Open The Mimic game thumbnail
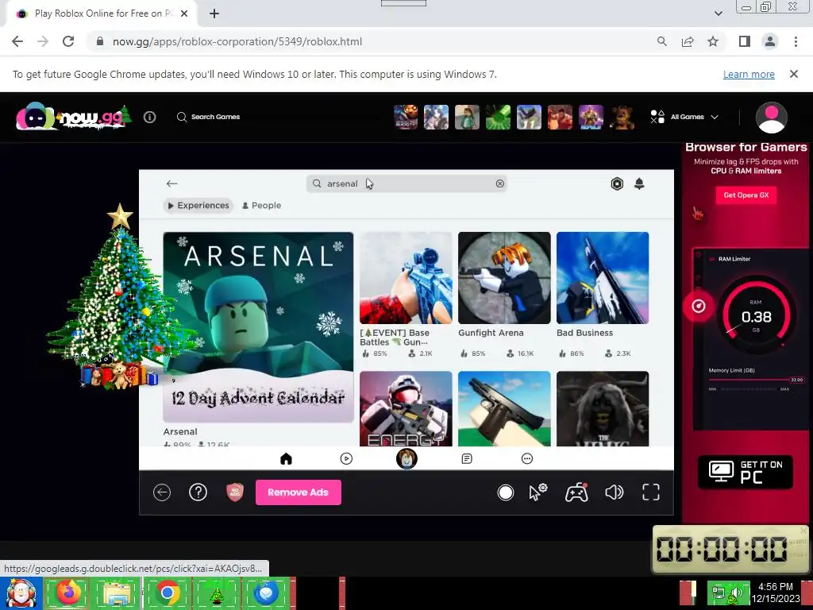Image resolution: width=813 pixels, height=610 pixels. click(x=603, y=409)
